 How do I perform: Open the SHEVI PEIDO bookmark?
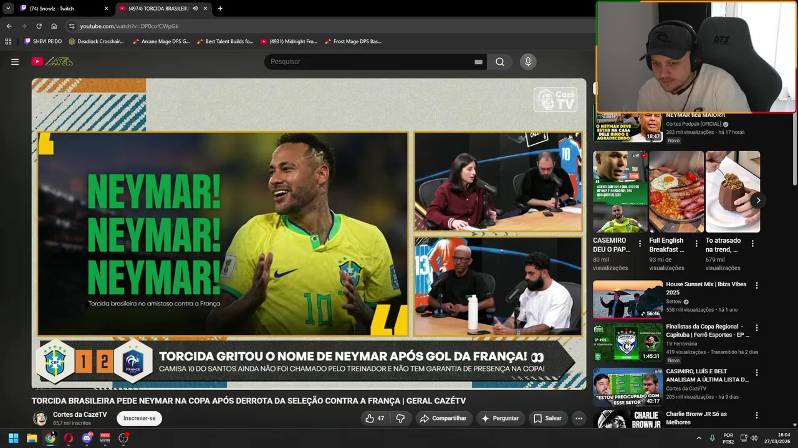[x=43, y=42]
